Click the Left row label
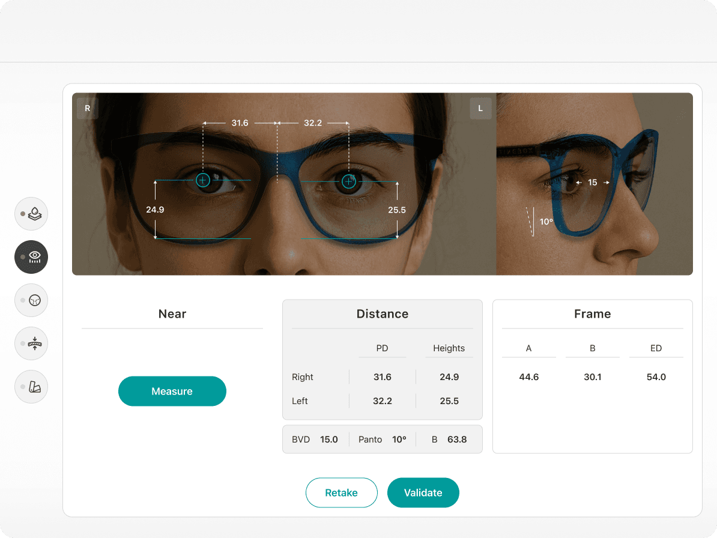Image resolution: width=717 pixels, height=538 pixels. click(x=300, y=401)
